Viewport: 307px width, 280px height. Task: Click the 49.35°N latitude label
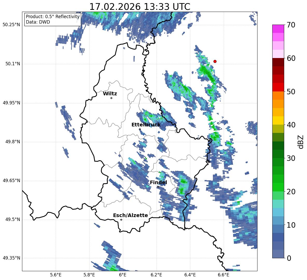(11, 258)
